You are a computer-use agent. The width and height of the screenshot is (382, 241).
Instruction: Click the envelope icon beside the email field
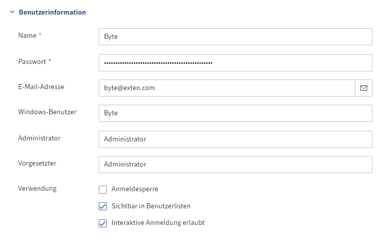363,88
